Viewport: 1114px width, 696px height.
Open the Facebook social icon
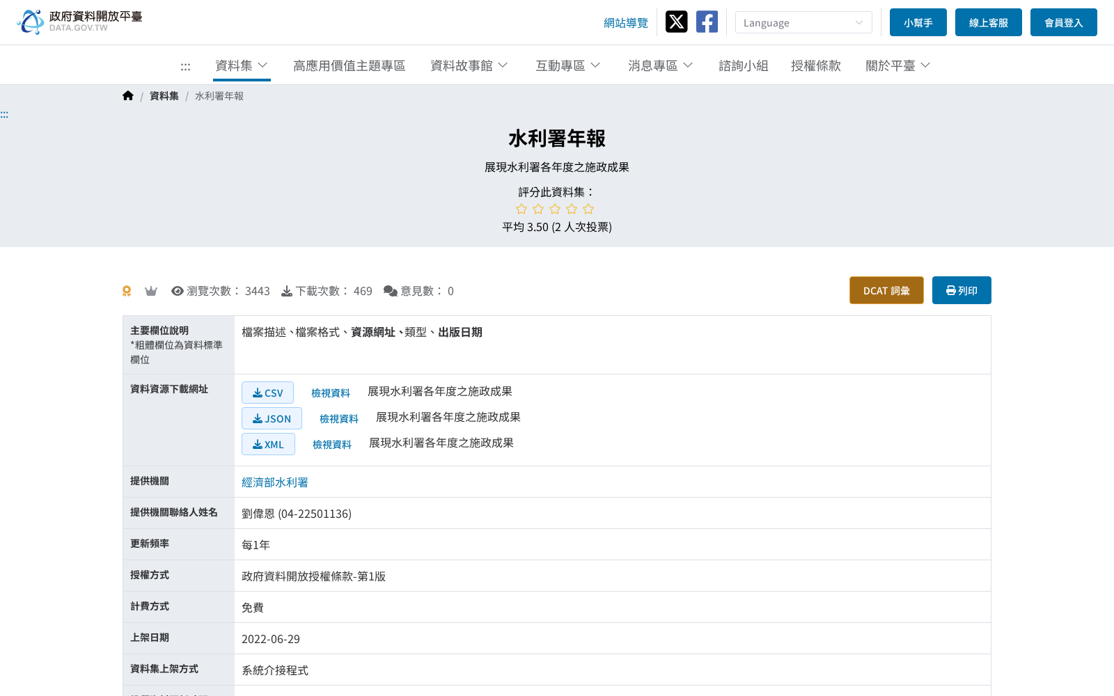coord(707,22)
